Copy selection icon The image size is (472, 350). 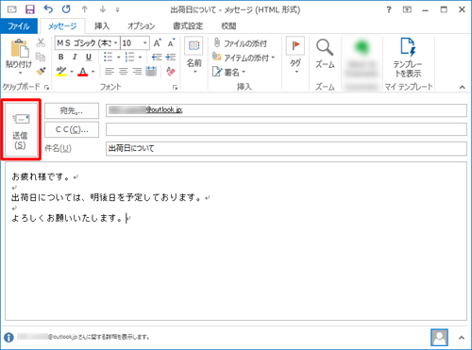[41, 57]
